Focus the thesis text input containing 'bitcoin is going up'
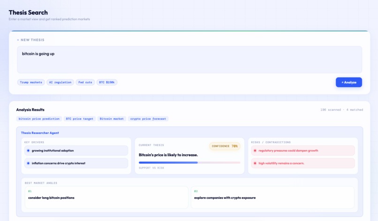The height and width of the screenshot is (221, 378). coord(189,60)
